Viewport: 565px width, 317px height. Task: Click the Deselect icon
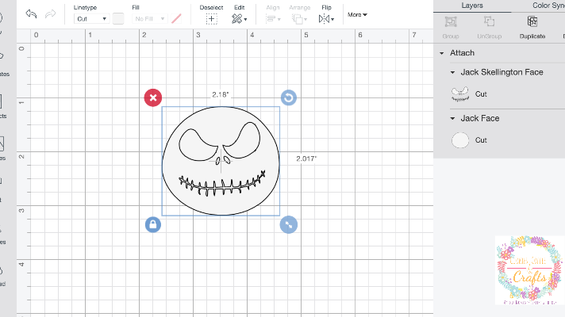pos(212,19)
